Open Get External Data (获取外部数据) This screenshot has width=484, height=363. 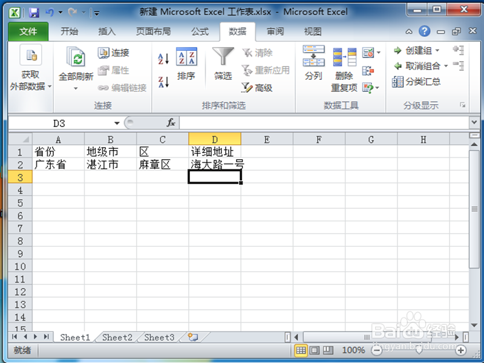tap(30, 68)
